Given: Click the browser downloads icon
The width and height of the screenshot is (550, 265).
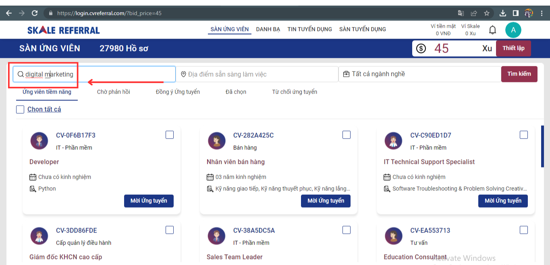Looking at the screenshot, I should coord(502,13).
